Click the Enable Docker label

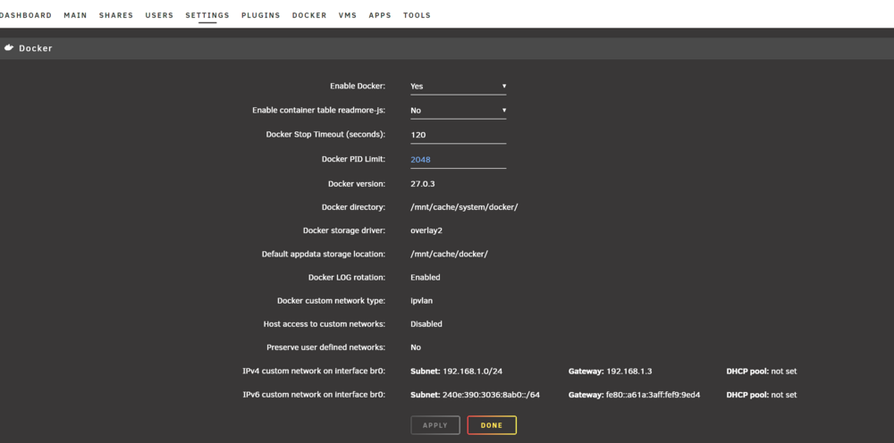(358, 86)
